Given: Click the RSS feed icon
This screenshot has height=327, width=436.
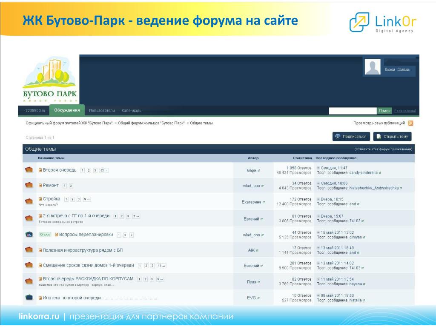Looking at the screenshot, I should point(410,123).
